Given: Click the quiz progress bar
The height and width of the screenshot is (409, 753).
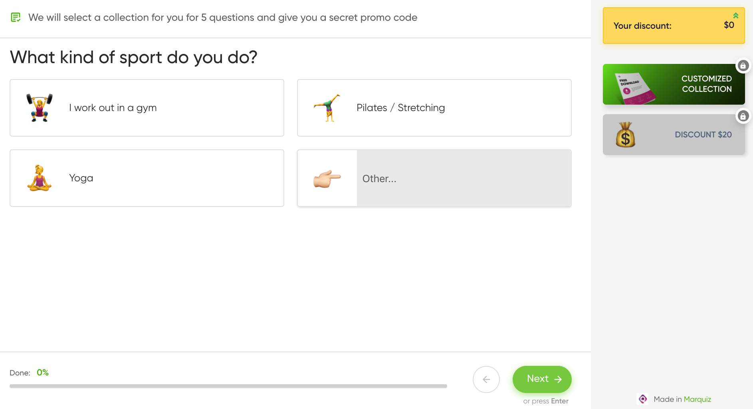Looking at the screenshot, I should (228, 386).
